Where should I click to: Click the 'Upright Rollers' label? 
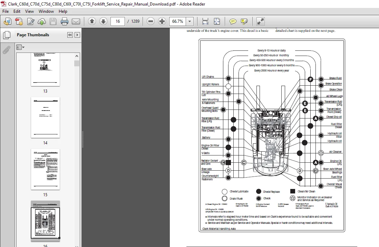pos(210,84)
